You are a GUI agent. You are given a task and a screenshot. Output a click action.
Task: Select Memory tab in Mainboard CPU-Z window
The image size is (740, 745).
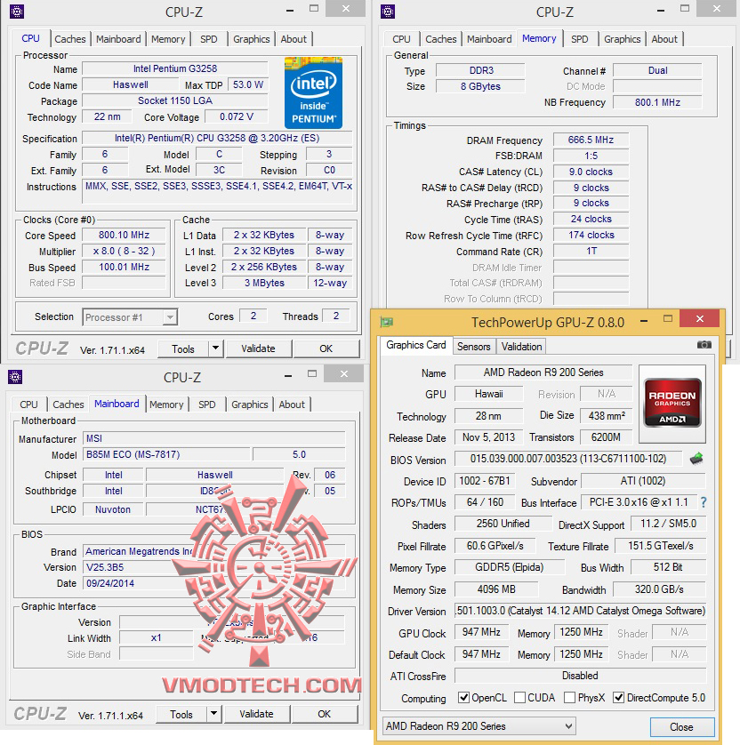[x=166, y=405]
